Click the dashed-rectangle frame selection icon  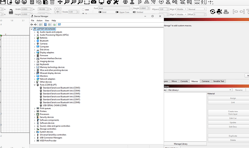[x=87, y=2]
